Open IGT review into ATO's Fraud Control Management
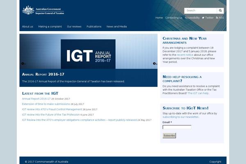Screen dimensions: 246x164 (52, 109)
